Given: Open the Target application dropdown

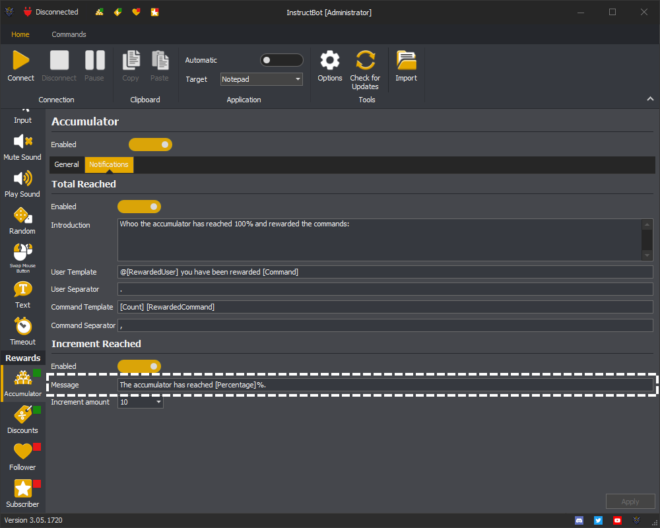Looking at the screenshot, I should point(261,79).
